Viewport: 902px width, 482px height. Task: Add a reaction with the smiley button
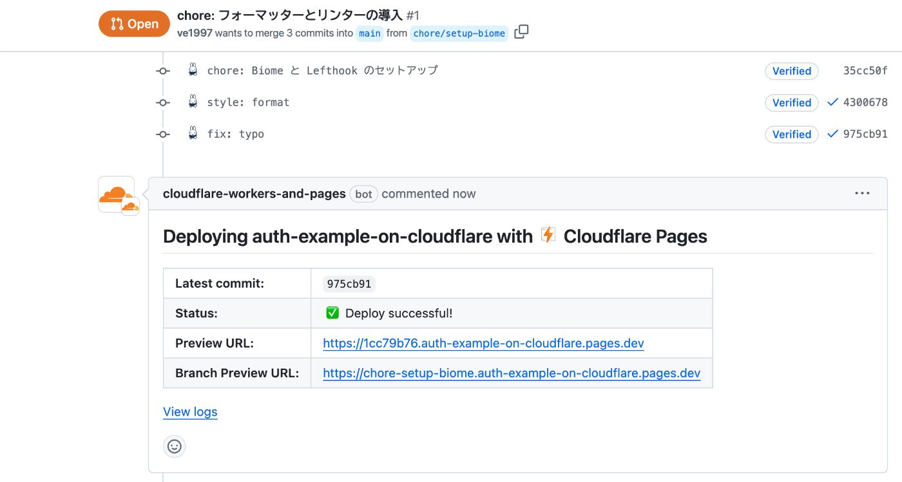click(x=174, y=446)
